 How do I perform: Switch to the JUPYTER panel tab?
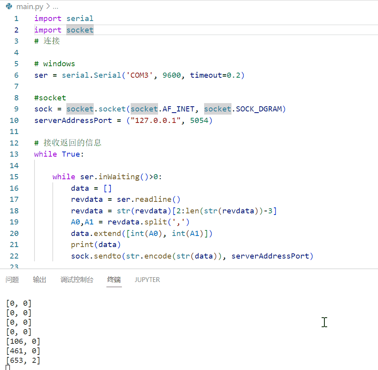147,280
